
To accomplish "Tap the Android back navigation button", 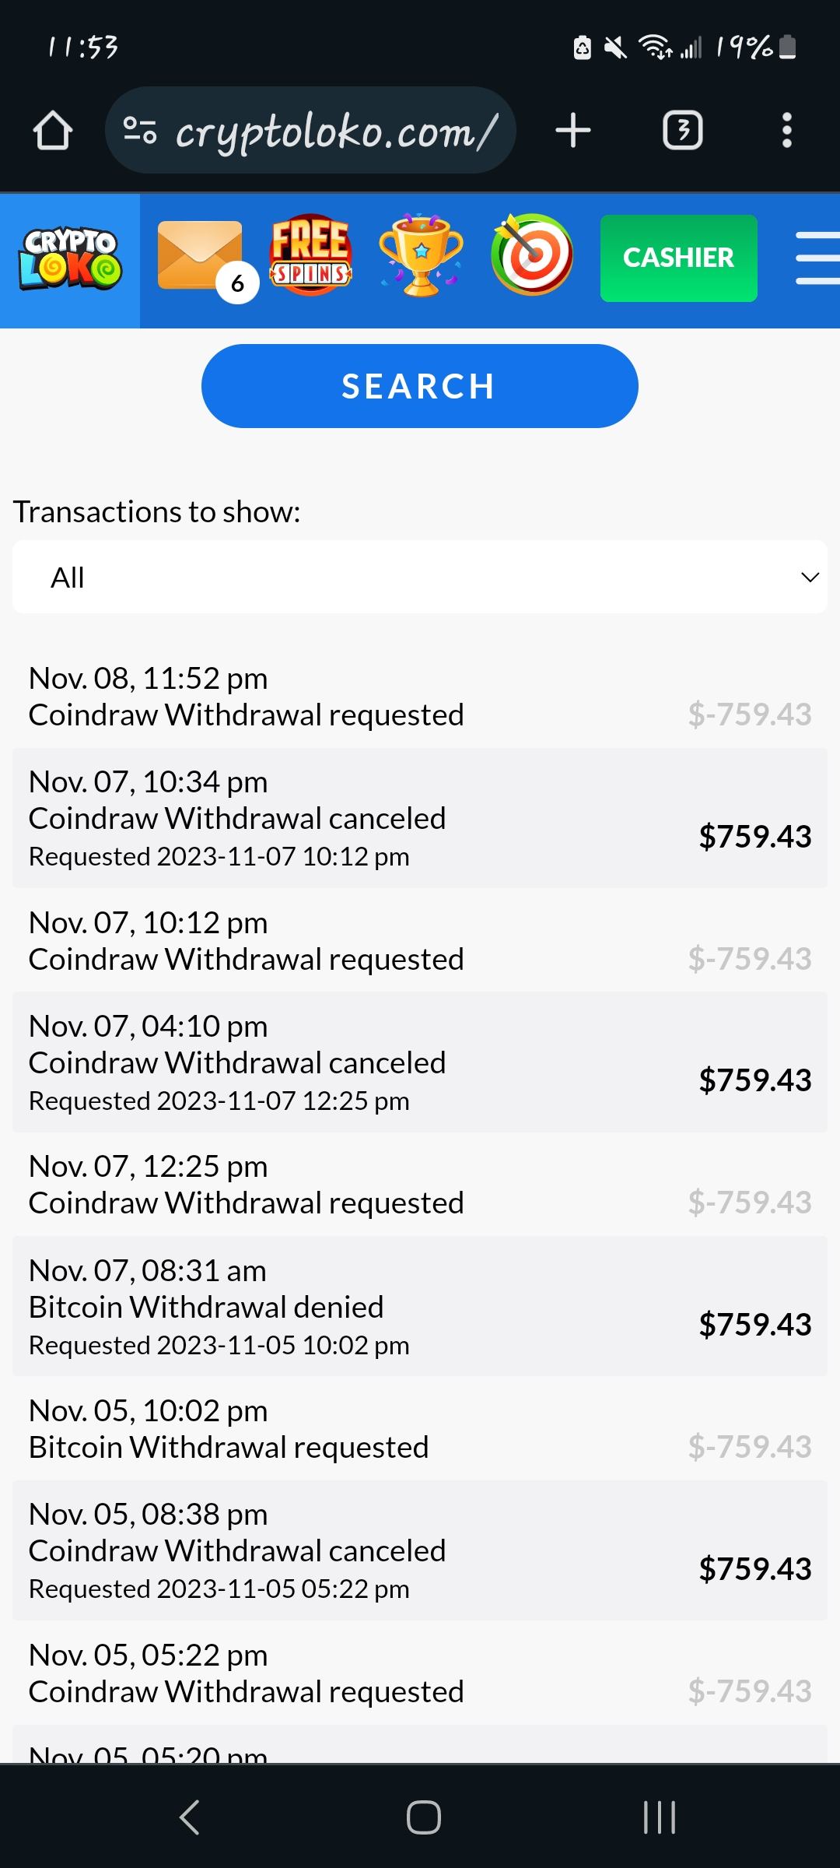I will (x=190, y=1817).
